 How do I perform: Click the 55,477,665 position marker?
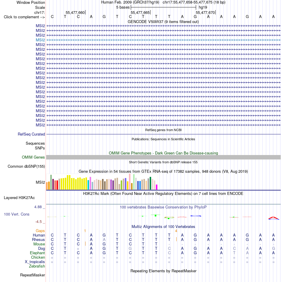pyautogui.click(x=140, y=13)
